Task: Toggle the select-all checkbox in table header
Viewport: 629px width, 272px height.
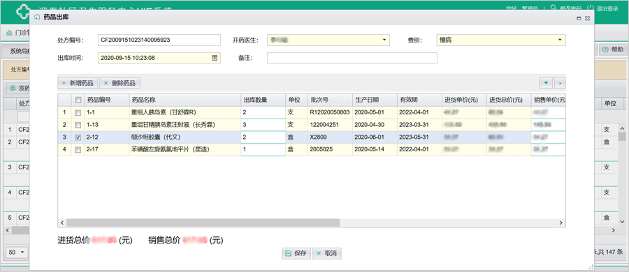Action: (78, 100)
